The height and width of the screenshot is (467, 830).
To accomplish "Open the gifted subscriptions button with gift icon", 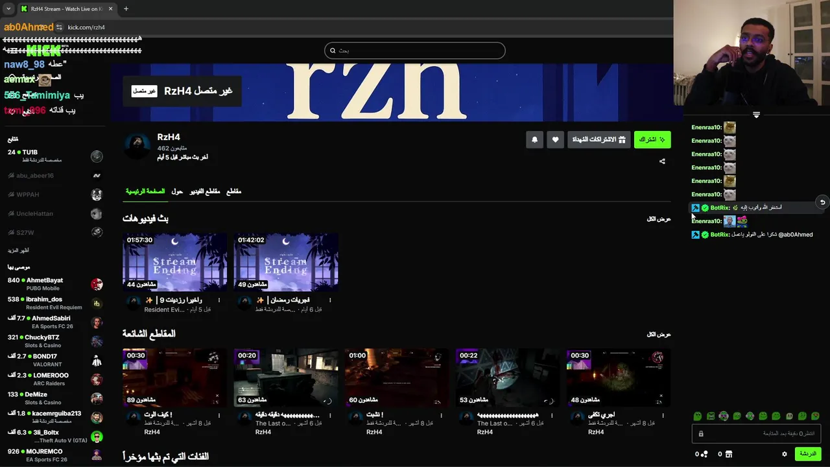I will tap(599, 139).
